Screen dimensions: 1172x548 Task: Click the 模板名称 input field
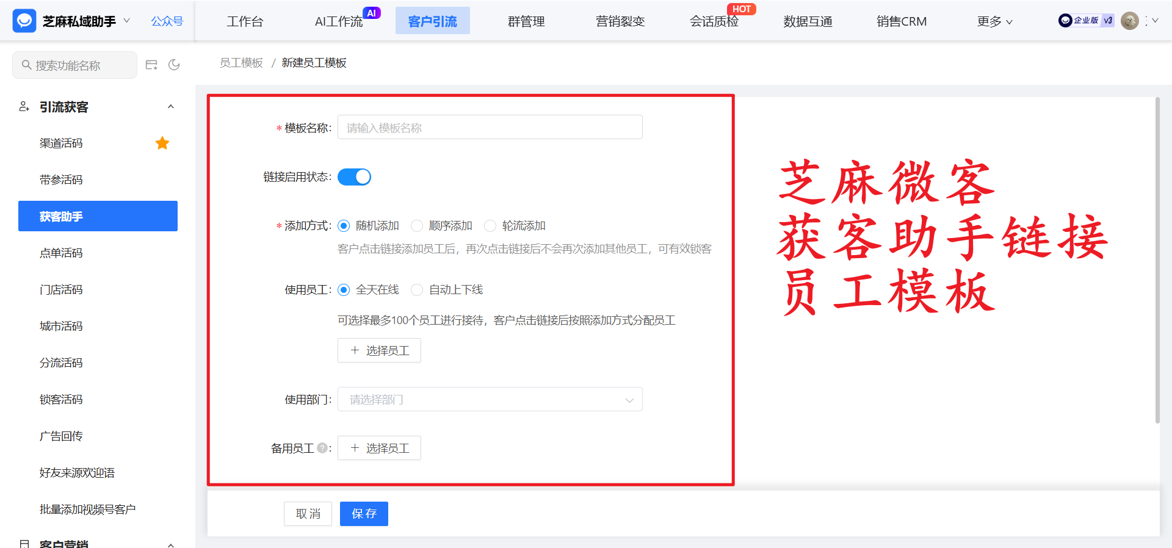coord(490,127)
